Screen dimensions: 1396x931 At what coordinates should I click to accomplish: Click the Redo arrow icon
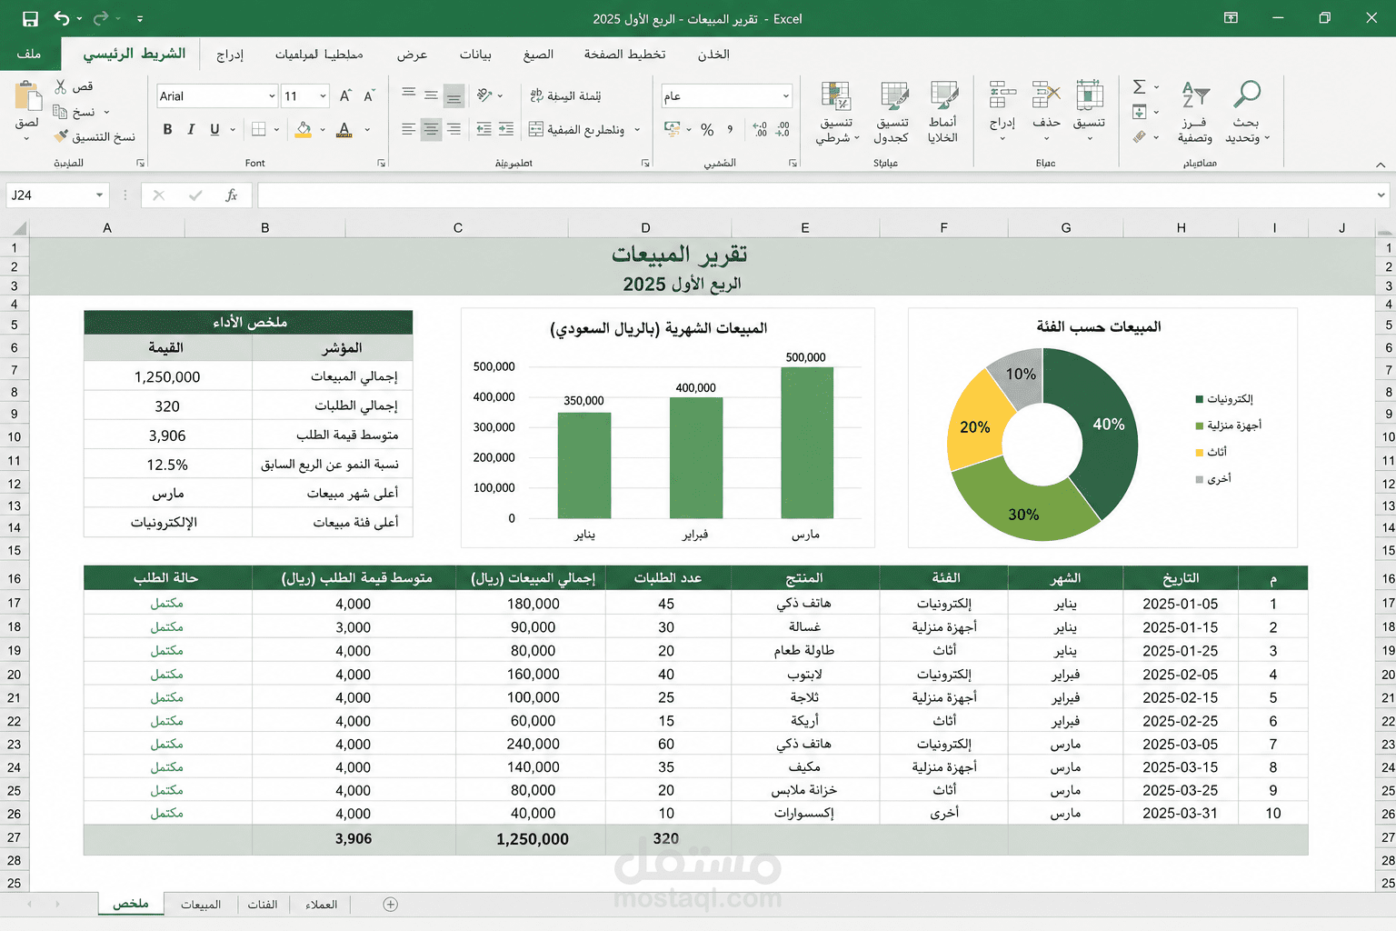pyautogui.click(x=101, y=18)
